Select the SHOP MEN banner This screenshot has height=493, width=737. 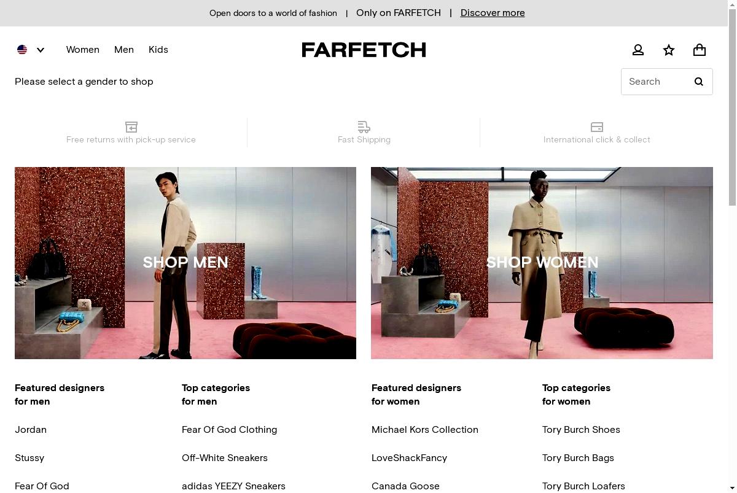tap(185, 263)
